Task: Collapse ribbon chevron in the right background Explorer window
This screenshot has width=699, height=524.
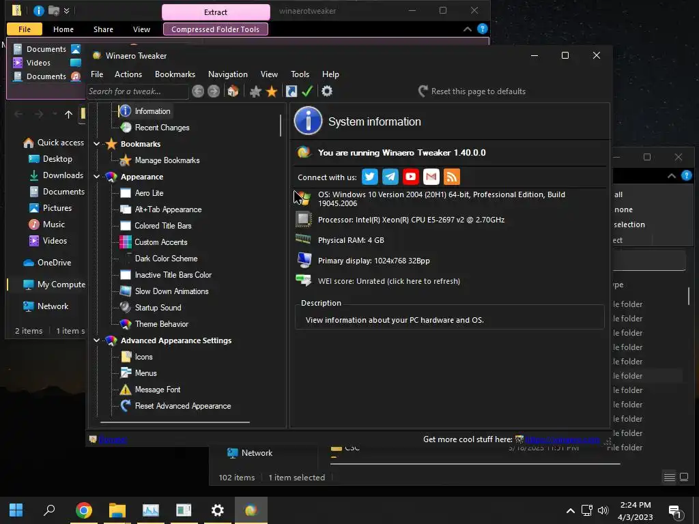Action: [x=672, y=176]
